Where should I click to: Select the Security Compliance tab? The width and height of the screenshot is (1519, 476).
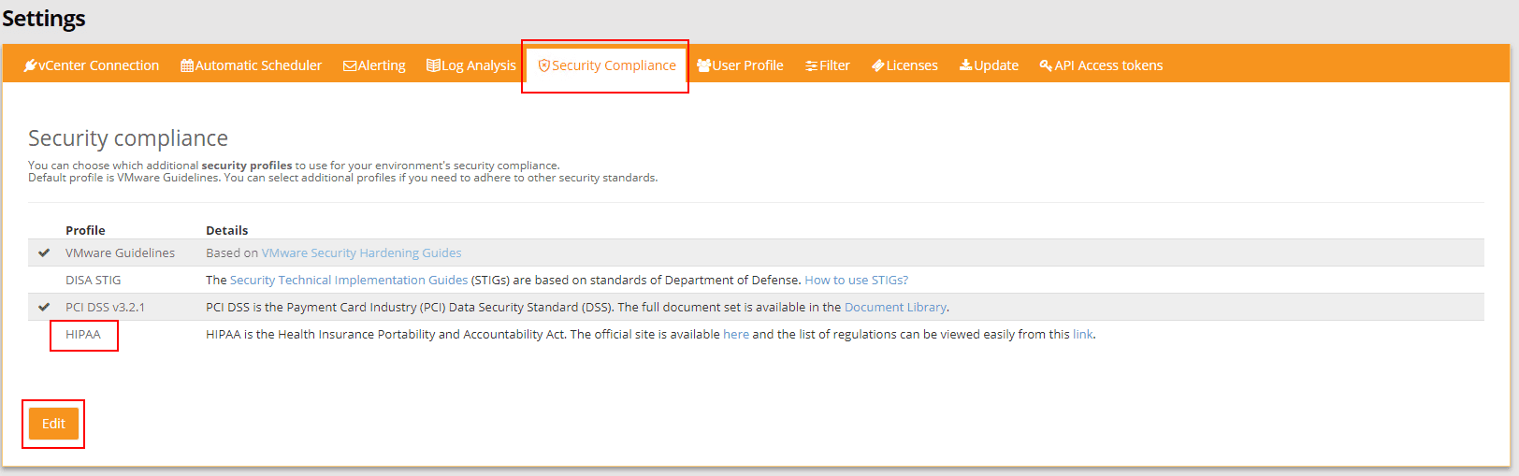click(x=606, y=65)
